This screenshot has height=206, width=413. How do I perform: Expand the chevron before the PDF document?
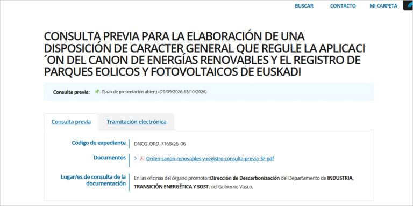(x=136, y=159)
